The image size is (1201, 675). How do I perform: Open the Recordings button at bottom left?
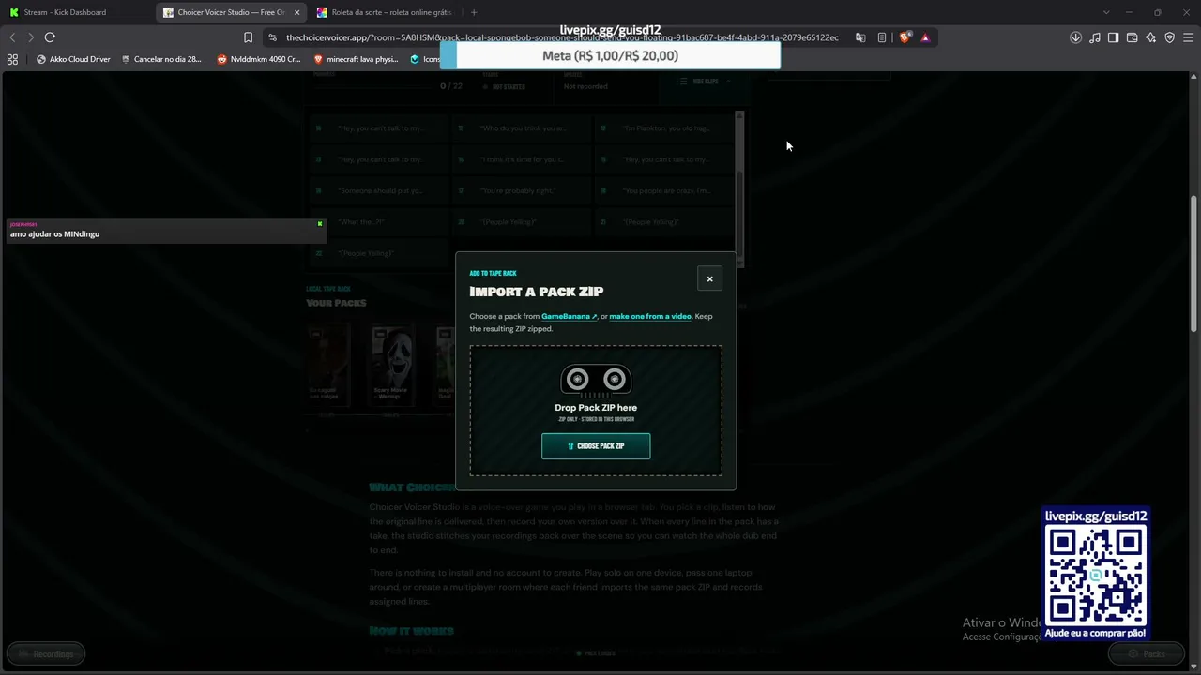tap(46, 653)
